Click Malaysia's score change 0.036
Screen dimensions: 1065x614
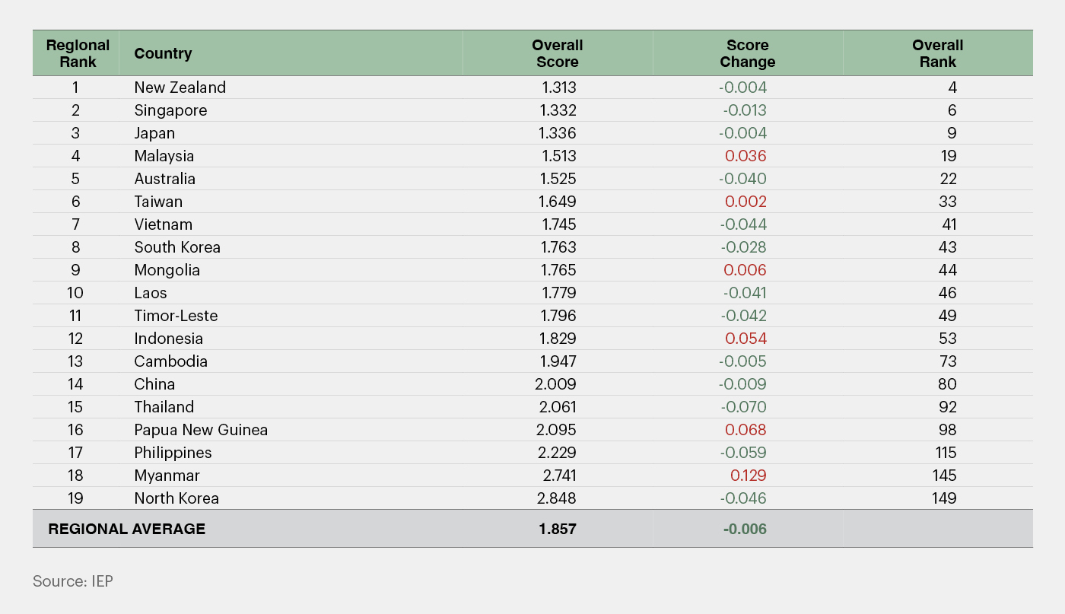pyautogui.click(x=745, y=156)
